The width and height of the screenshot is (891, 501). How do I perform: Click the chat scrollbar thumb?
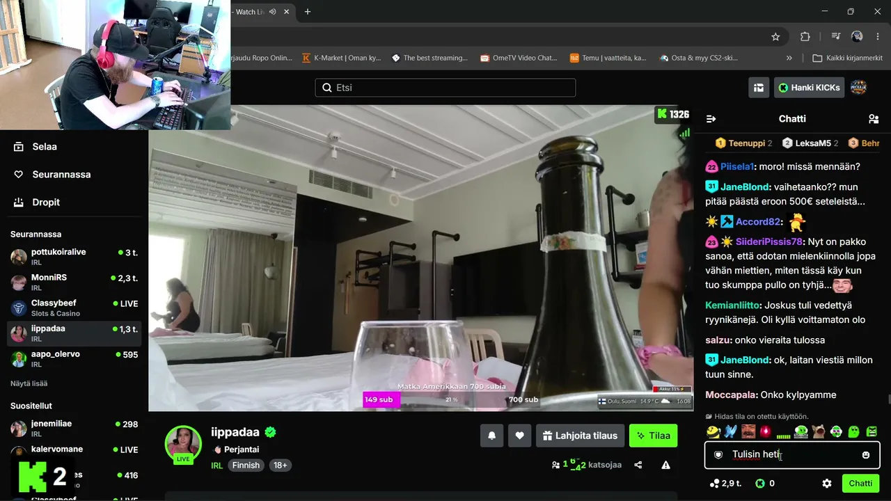tap(888, 399)
